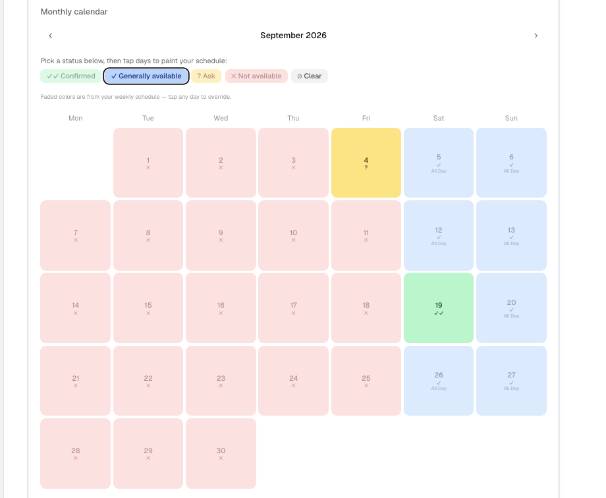Tap Sunday September 27 cell
Image resolution: width=606 pixels, height=498 pixels.
tap(511, 381)
